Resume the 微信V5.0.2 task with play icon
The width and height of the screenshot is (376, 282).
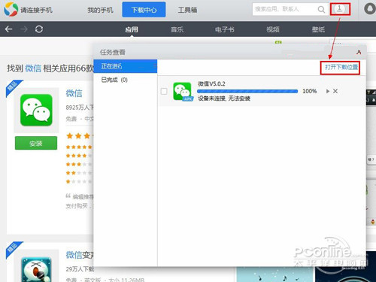pos(327,91)
